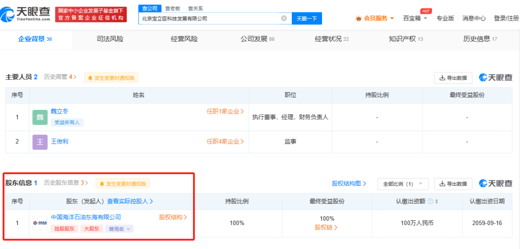
Task: Click the 认缴出资额 help icon
Action: 430,202
